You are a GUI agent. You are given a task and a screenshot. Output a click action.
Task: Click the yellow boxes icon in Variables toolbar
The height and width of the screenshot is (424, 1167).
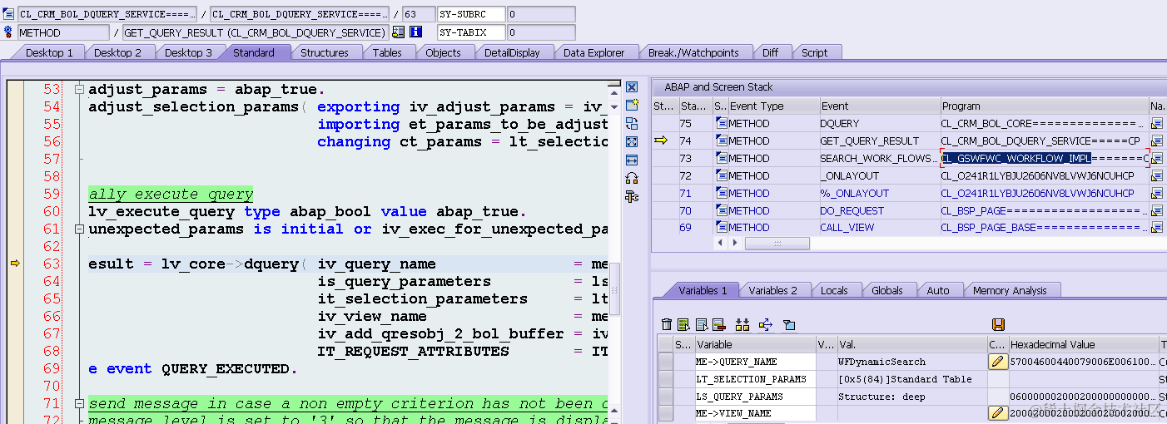(x=742, y=324)
